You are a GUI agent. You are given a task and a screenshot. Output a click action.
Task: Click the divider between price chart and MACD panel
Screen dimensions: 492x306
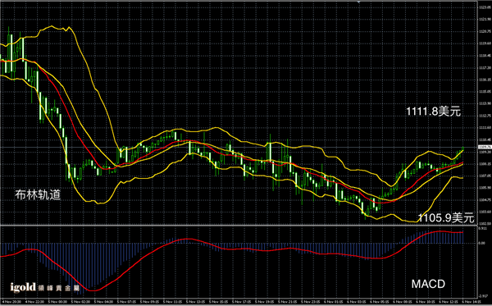[x=239, y=225]
